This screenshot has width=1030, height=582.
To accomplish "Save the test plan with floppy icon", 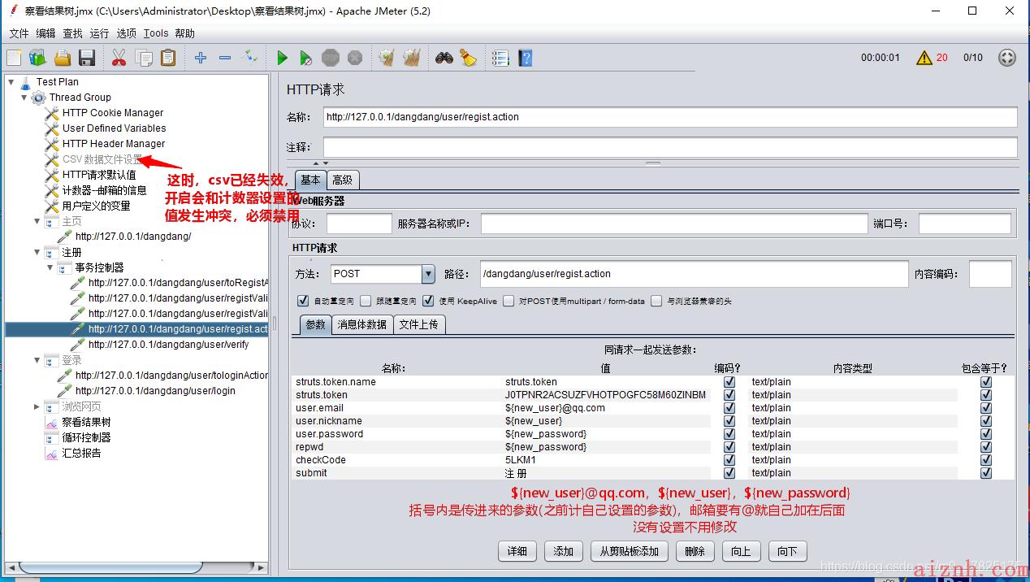I will click(x=87, y=58).
